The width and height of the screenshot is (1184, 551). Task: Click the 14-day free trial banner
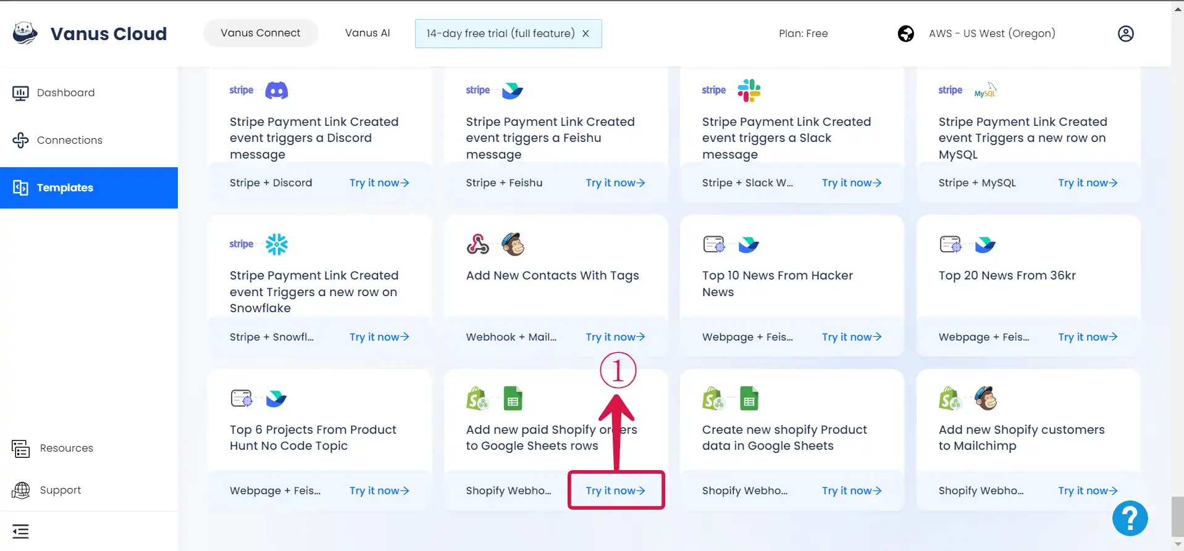(508, 33)
